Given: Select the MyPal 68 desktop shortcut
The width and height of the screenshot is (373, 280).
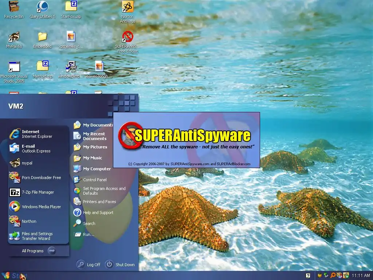Looking at the screenshot, I should click(x=14, y=40).
